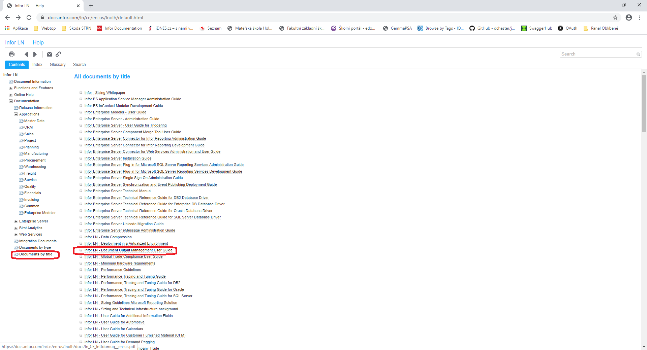This screenshot has width=647, height=350.
Task: Click browser forward arrow button
Action: click(x=18, y=17)
